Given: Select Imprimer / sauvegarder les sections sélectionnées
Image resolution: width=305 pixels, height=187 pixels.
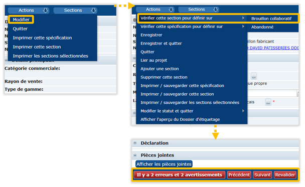Looking at the screenshot, I should (190, 102).
